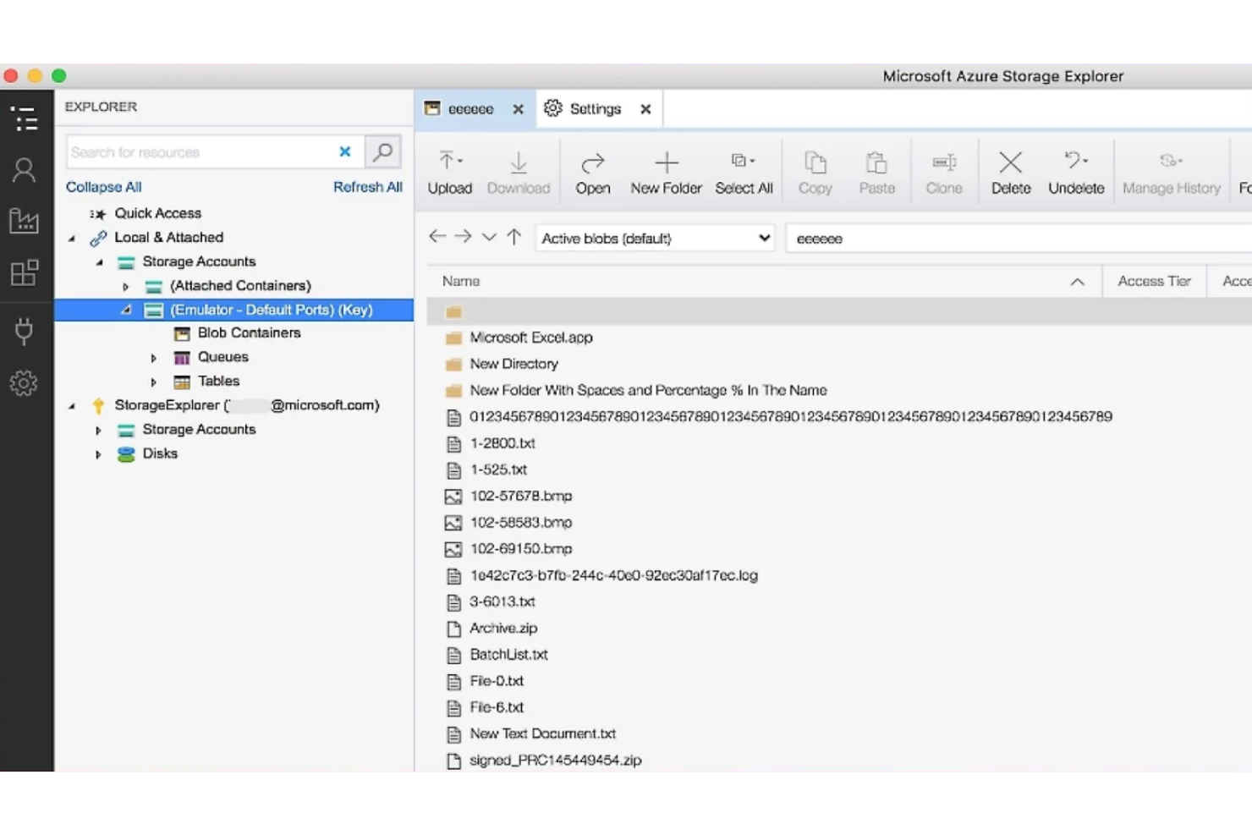This screenshot has height=835, width=1252.
Task: Open the Active blobs dropdown
Action: pos(653,238)
